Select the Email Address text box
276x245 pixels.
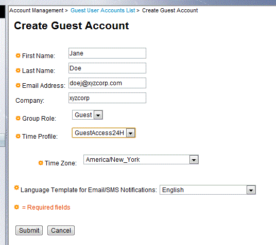(x=107, y=83)
